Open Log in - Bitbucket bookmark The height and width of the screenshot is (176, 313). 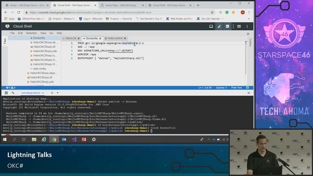click(91, 19)
